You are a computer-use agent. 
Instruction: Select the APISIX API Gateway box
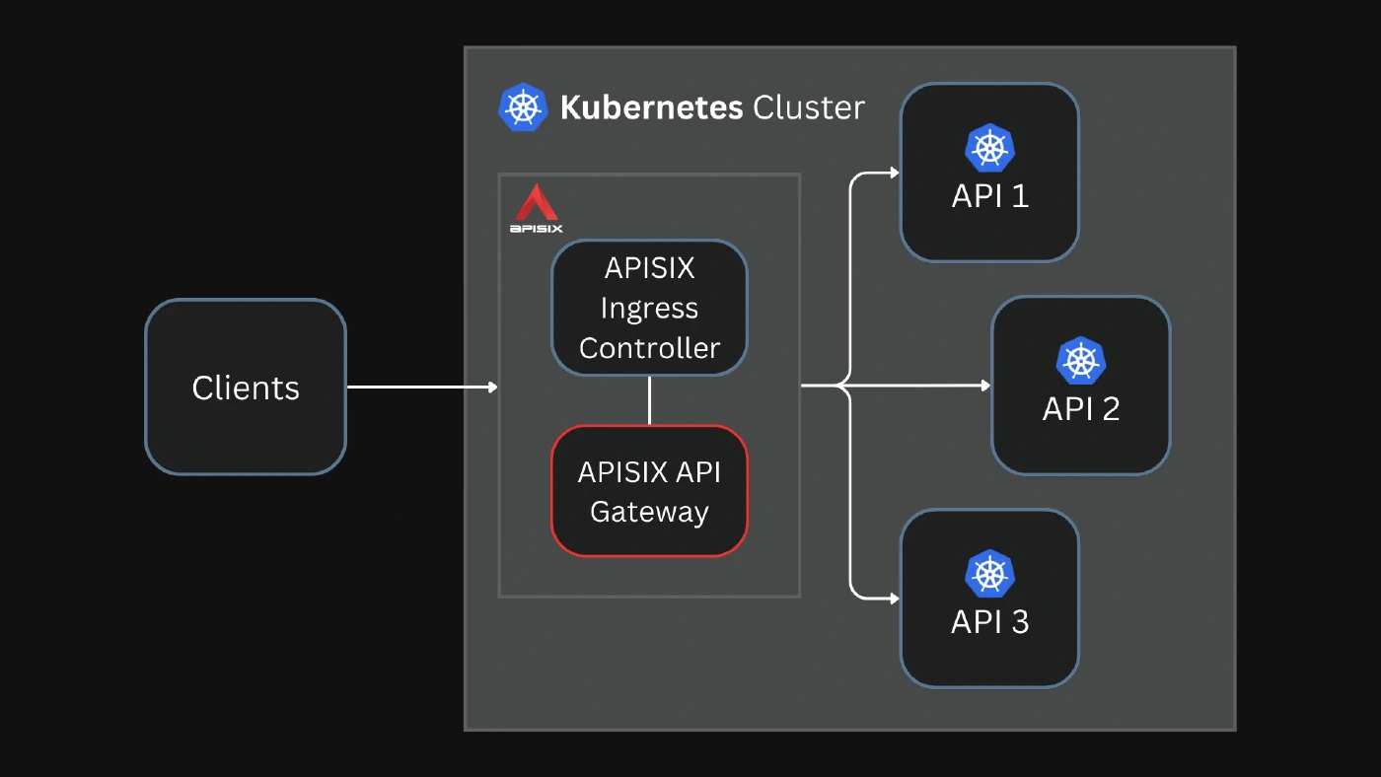[649, 491]
